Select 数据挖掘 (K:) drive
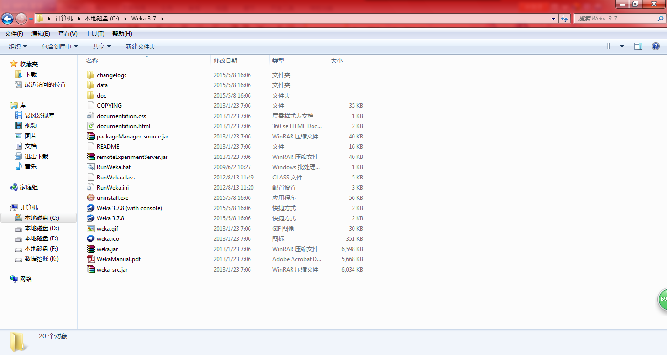667x355 pixels. (42, 259)
